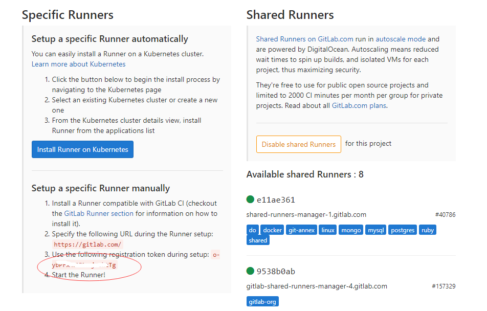
Task: Click the runner ID 9538b0ab
Action: (x=276, y=272)
